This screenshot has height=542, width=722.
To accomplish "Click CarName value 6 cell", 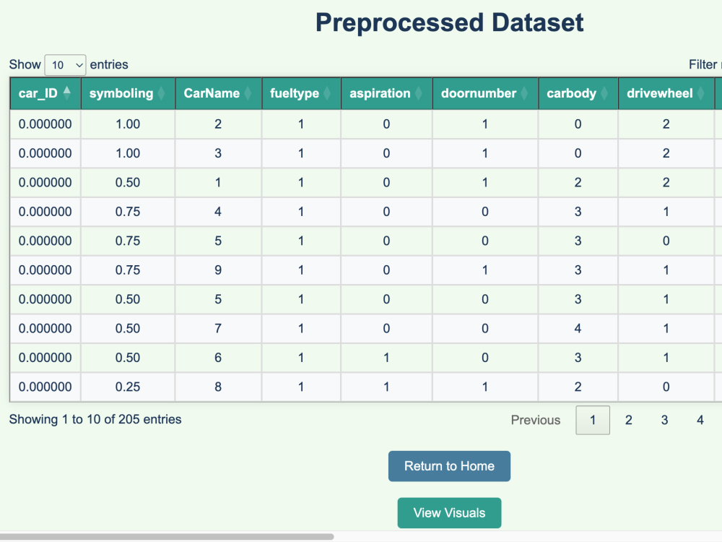I will (x=218, y=358).
